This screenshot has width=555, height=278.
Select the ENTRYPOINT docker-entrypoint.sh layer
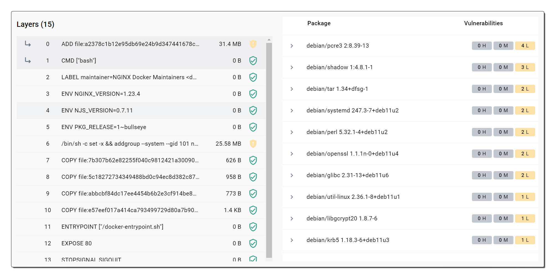tap(141, 227)
